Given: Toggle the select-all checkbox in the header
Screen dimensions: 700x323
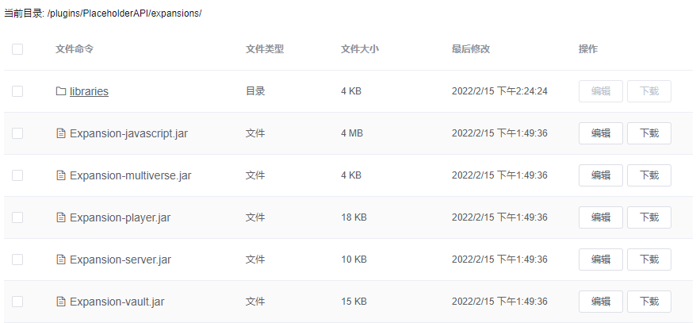Looking at the screenshot, I should coord(17,49).
